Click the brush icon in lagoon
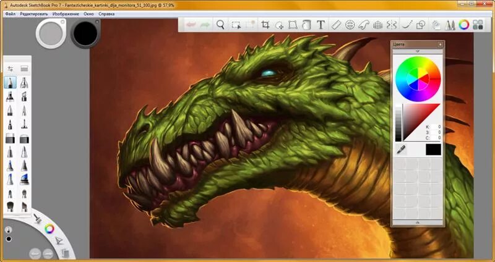This screenshot has height=262, width=495. point(38,218)
